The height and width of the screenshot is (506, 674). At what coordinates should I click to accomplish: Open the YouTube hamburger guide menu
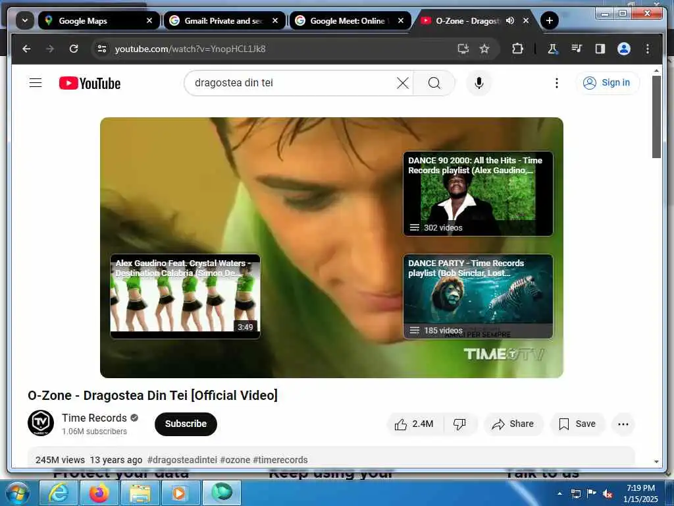(36, 82)
